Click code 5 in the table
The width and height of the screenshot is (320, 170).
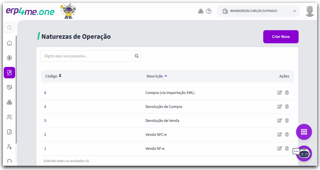tap(45, 121)
